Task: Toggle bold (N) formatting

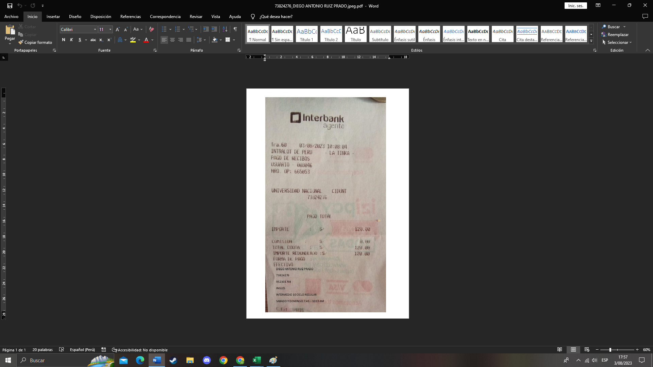Action: (x=63, y=40)
